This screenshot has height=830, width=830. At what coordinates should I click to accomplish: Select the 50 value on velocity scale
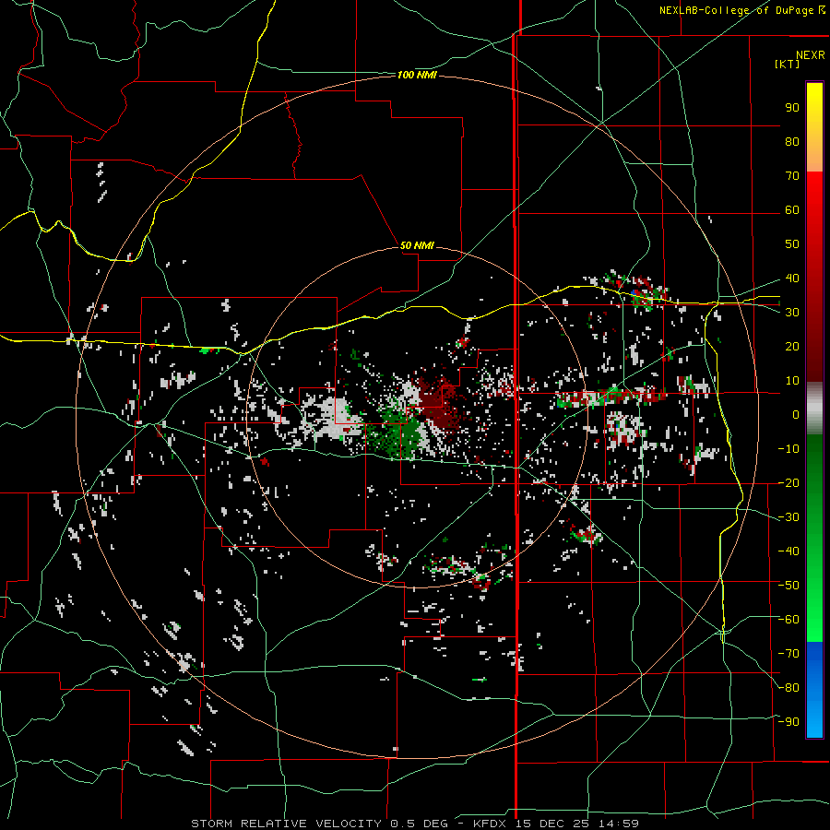tap(792, 244)
